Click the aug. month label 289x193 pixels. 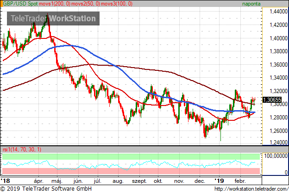coord(118,181)
